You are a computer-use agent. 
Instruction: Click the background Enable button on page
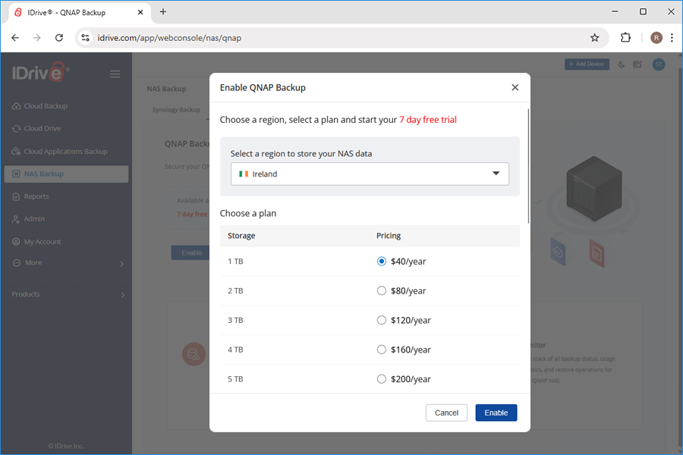coord(191,253)
